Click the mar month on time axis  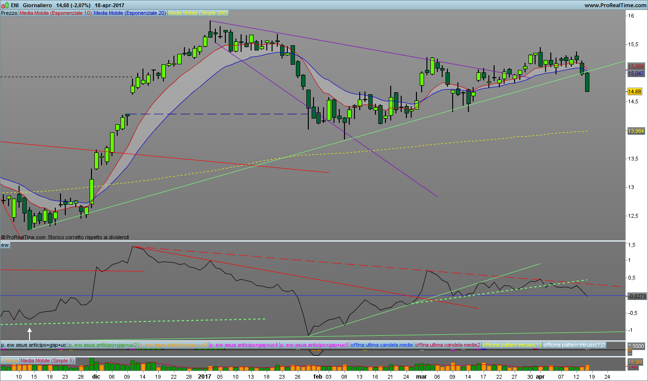click(x=421, y=376)
